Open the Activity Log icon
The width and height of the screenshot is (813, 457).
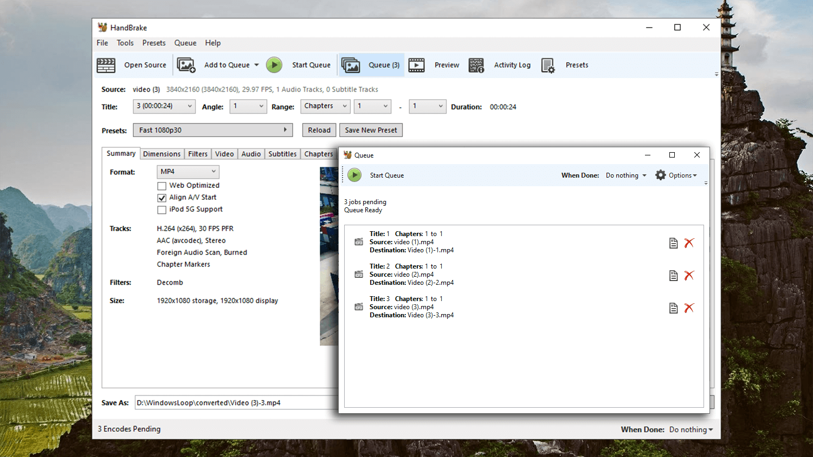pos(476,65)
